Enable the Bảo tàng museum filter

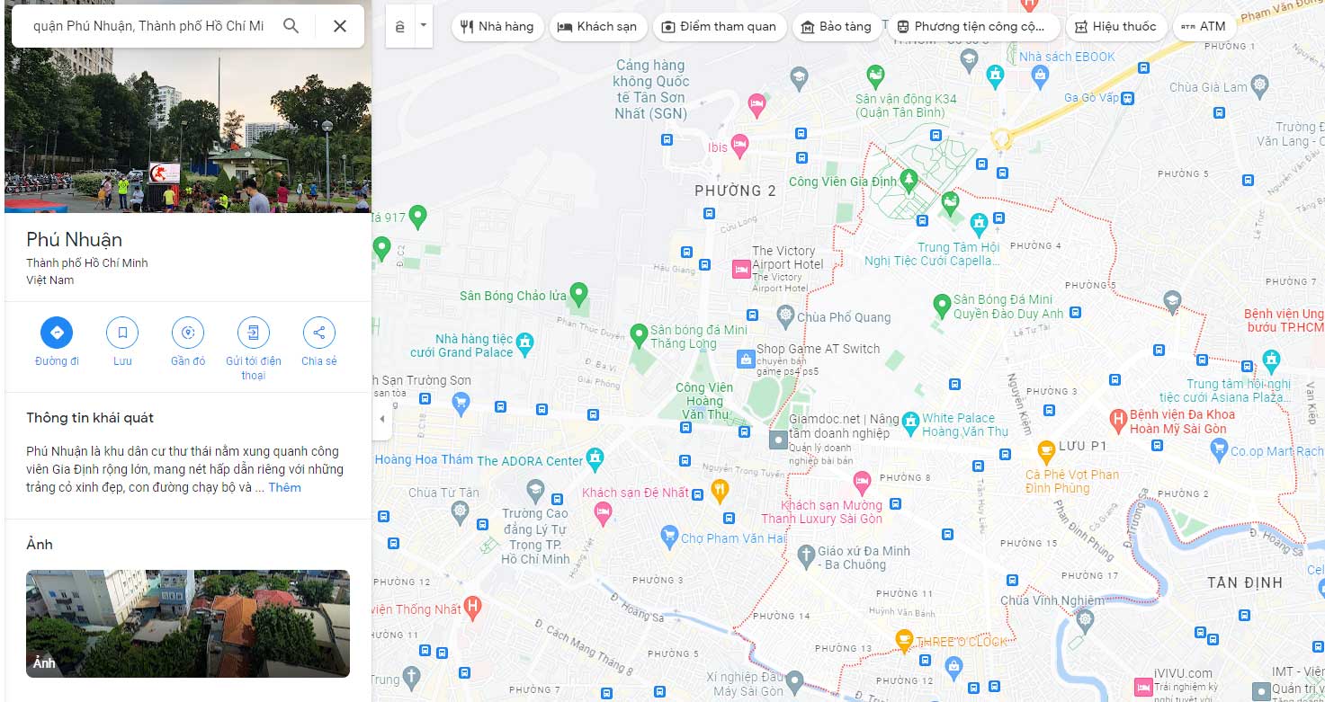pos(837,26)
